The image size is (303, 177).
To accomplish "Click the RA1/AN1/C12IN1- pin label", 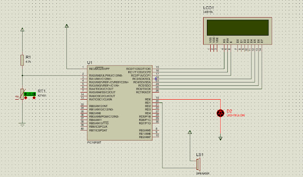I will pos(100,79).
